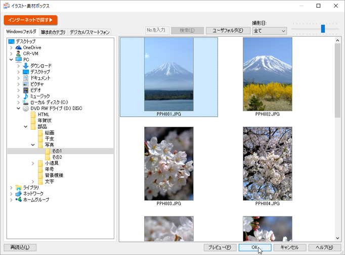Collapse the PC tree node

(x=12, y=60)
